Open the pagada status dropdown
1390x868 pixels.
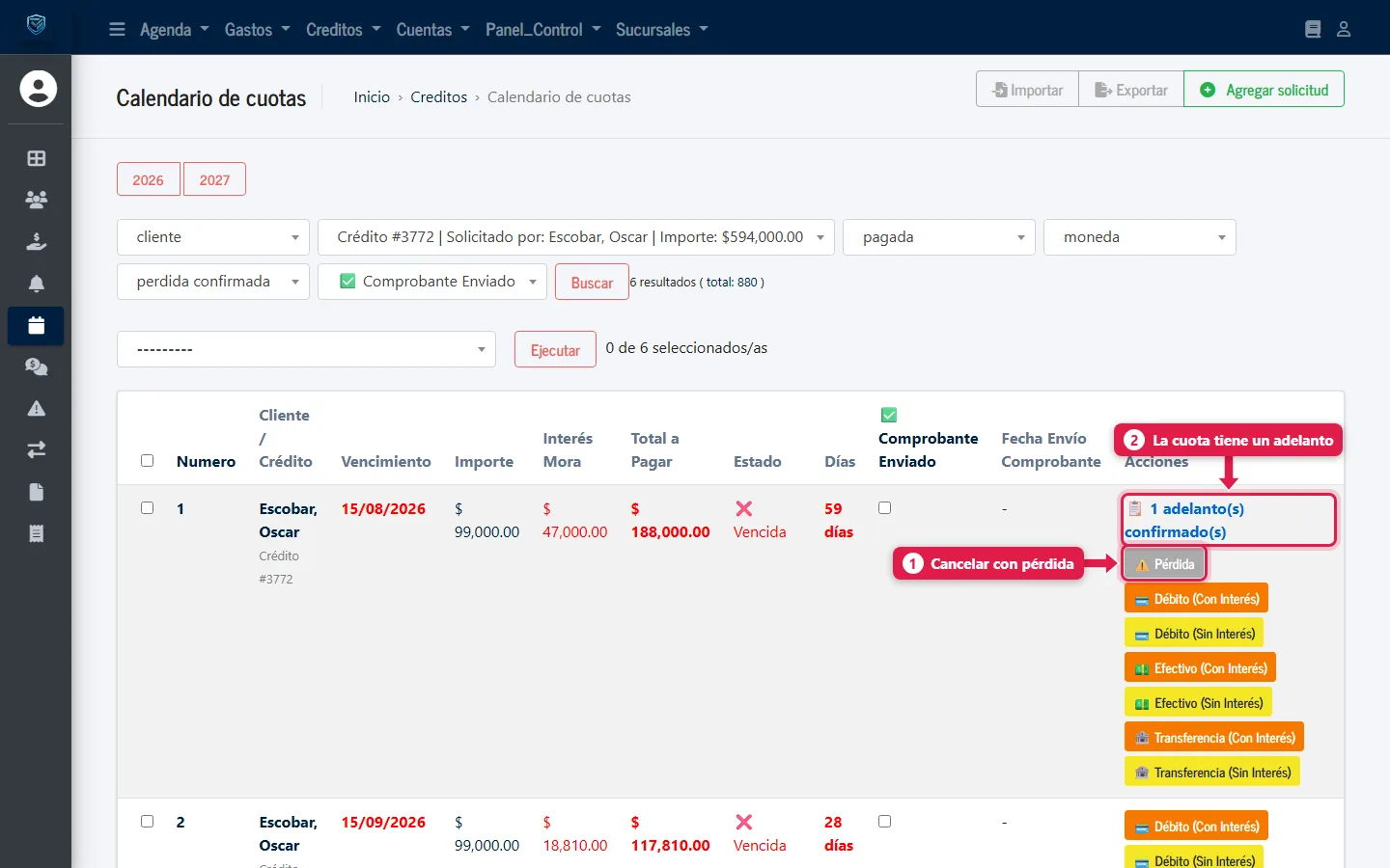tap(939, 237)
